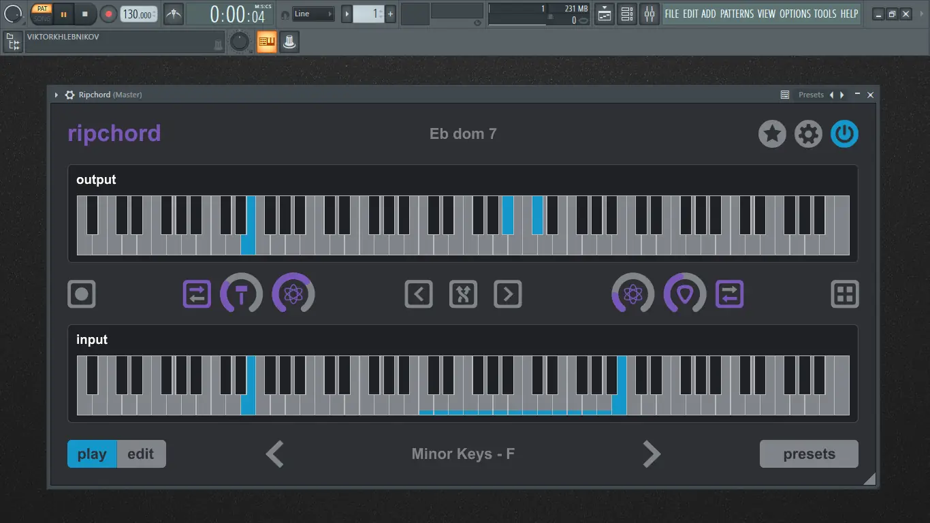This screenshot has width=930, height=523.
Task: Open the browser tree icon
Action: click(x=13, y=42)
